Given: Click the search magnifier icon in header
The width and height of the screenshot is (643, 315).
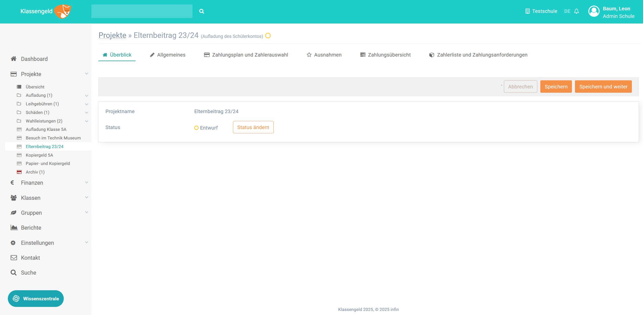Looking at the screenshot, I should pyautogui.click(x=201, y=11).
